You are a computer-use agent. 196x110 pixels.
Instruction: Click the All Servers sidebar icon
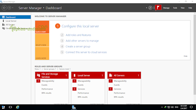(3, 24)
